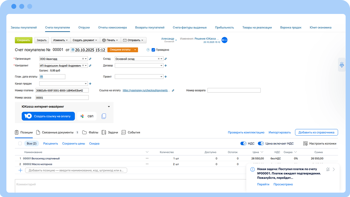
Task: Click the edit pencil next to Склад
Action: tap(166, 59)
